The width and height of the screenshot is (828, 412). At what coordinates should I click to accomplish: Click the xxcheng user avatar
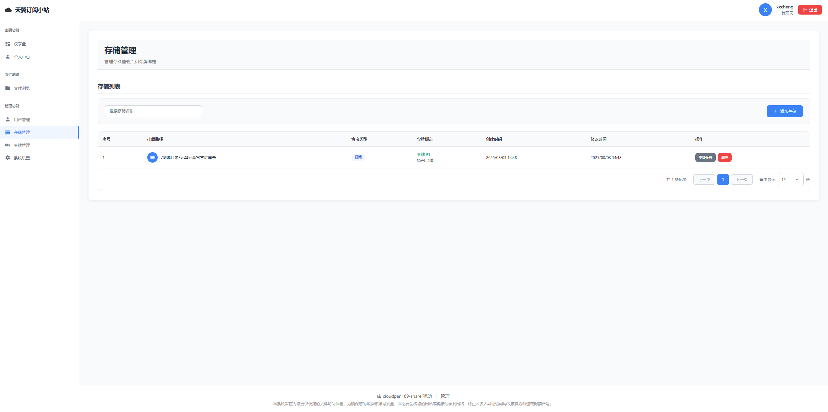tap(765, 10)
